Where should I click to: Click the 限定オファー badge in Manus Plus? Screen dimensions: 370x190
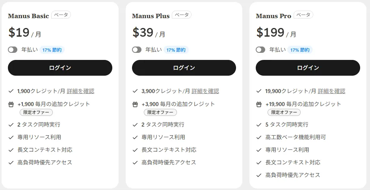click(160, 112)
